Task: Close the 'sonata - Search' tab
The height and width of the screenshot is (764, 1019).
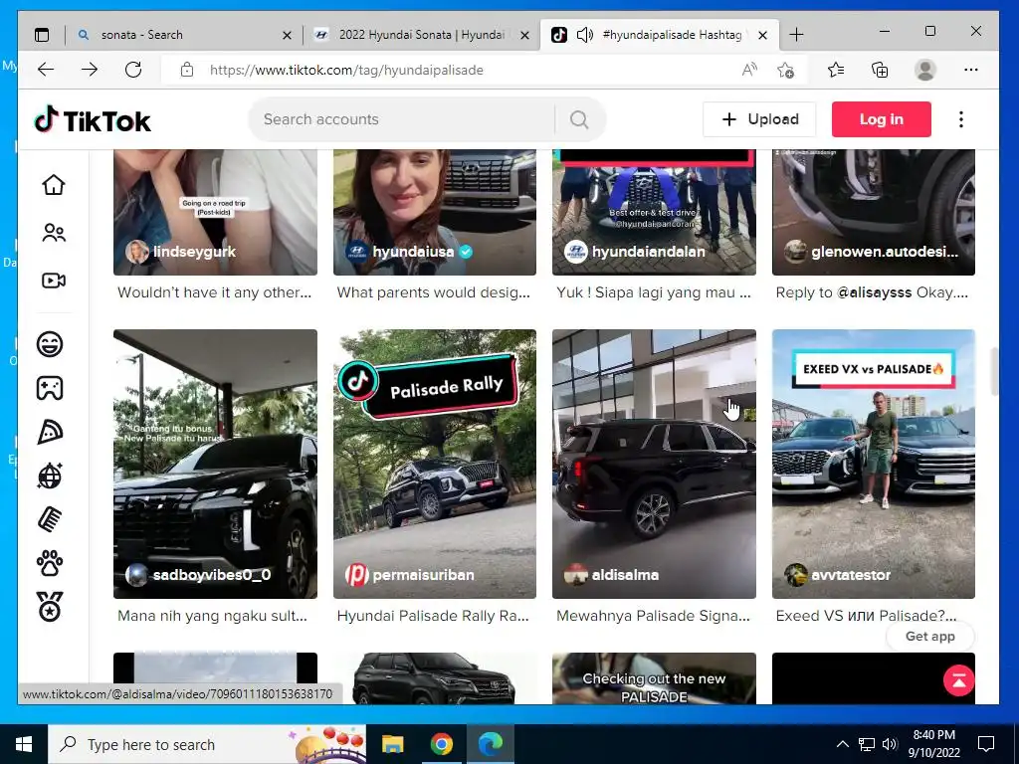Action: point(287,35)
